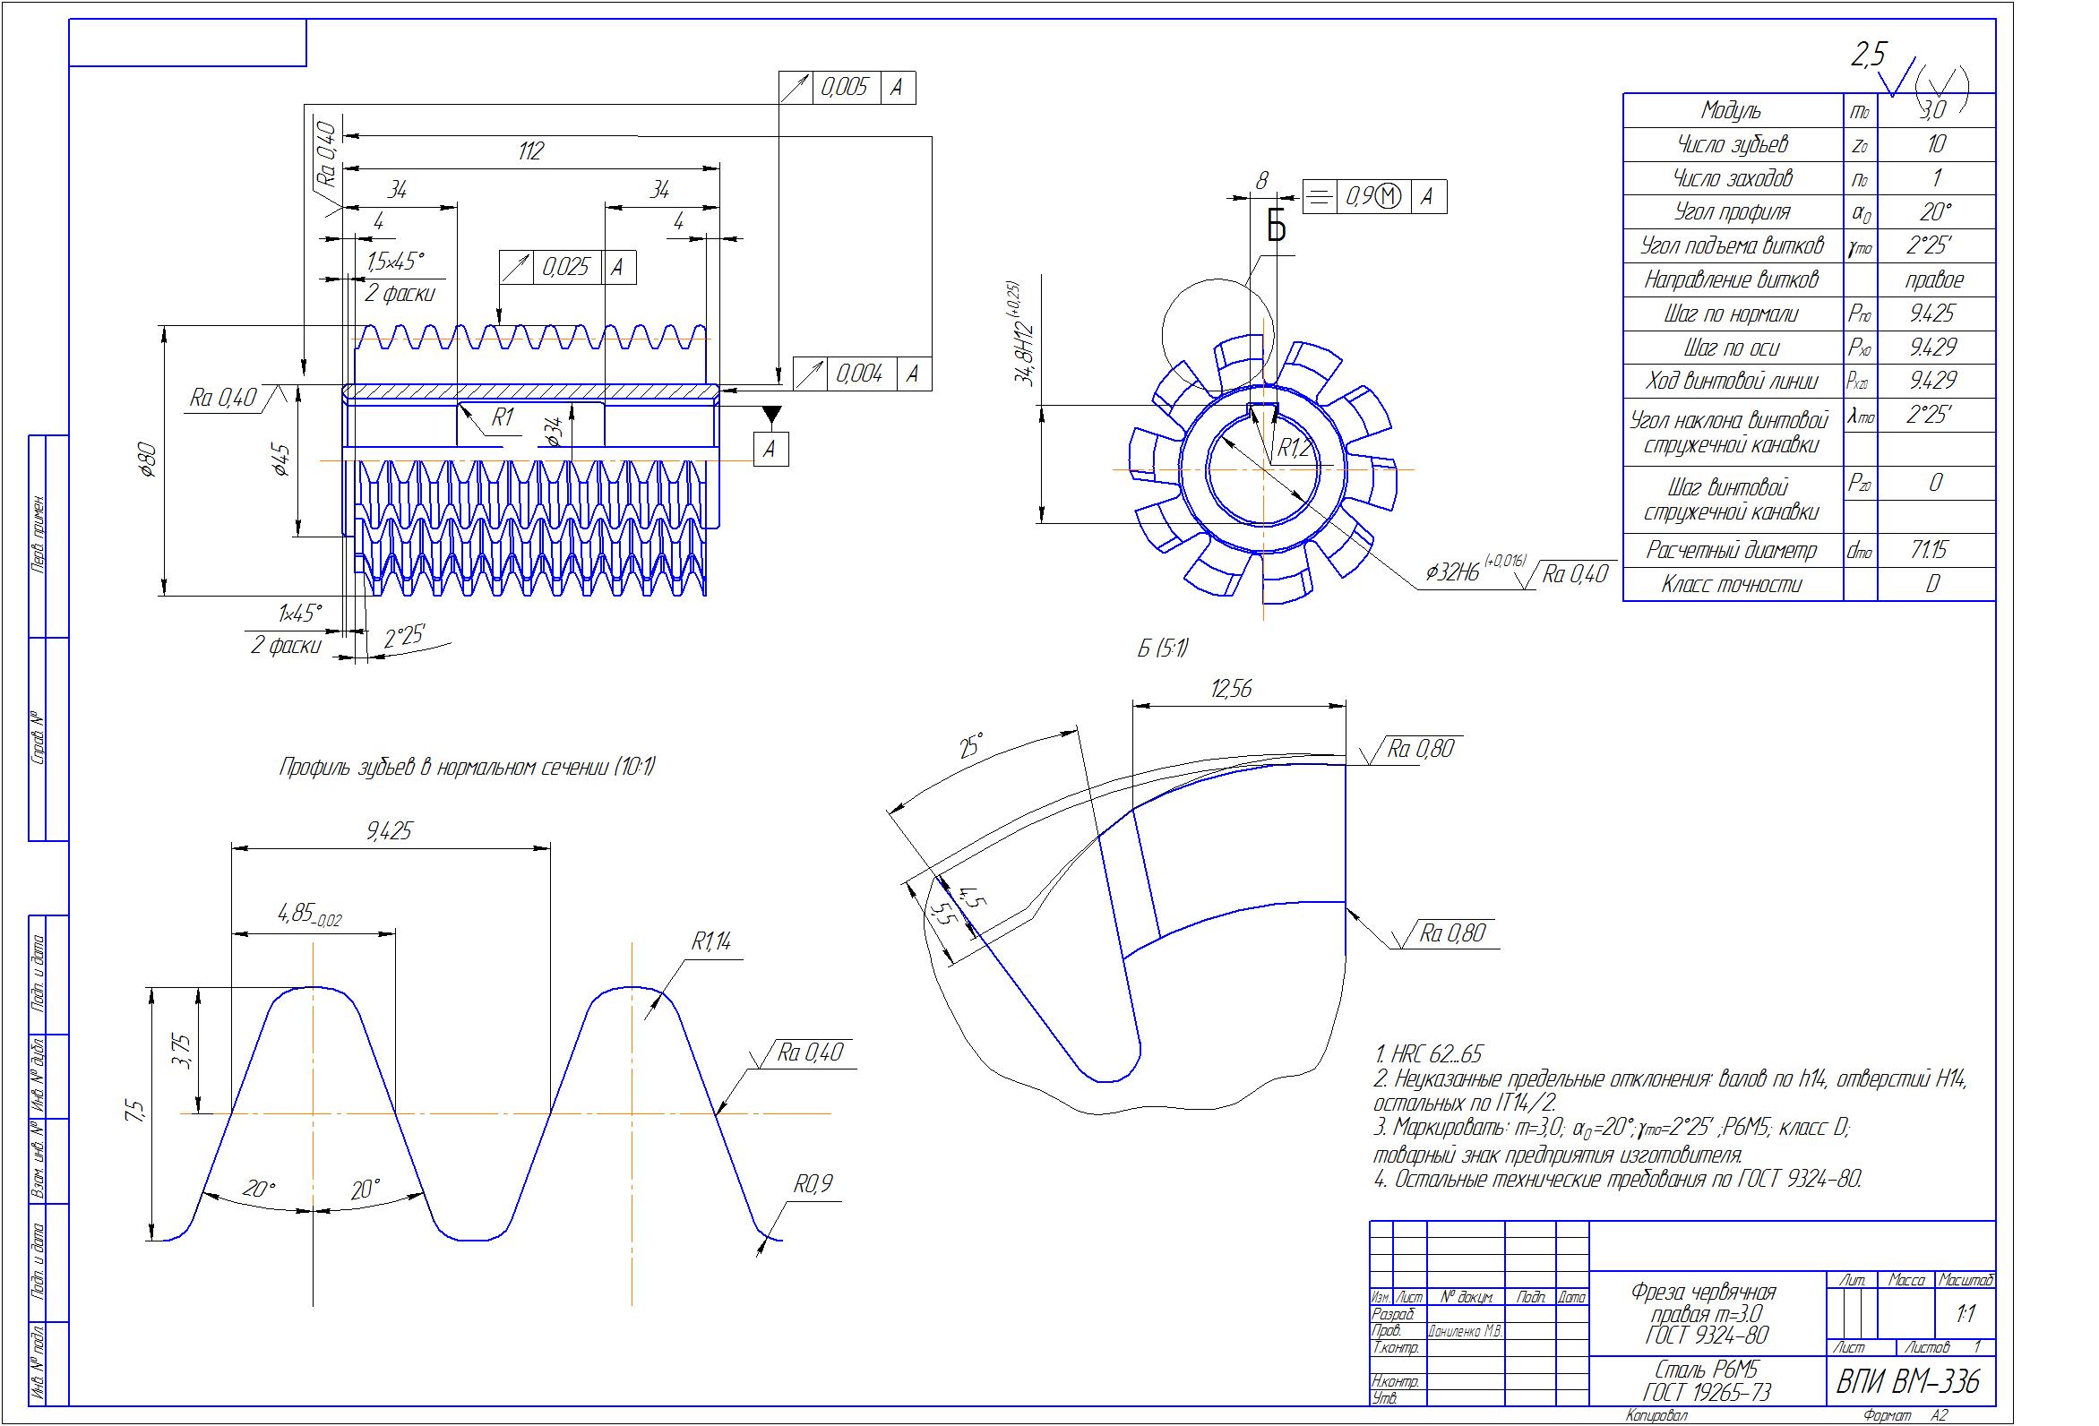The height and width of the screenshot is (1426, 2099).
Task: Click the 0,004 runout tolerance value
Action: click(x=860, y=374)
